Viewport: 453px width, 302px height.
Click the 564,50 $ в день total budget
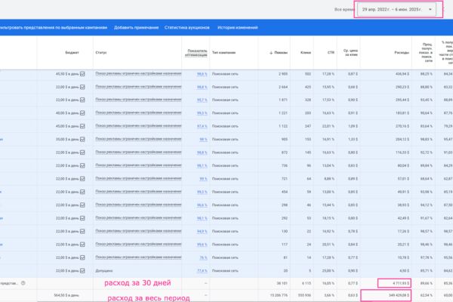66,295
